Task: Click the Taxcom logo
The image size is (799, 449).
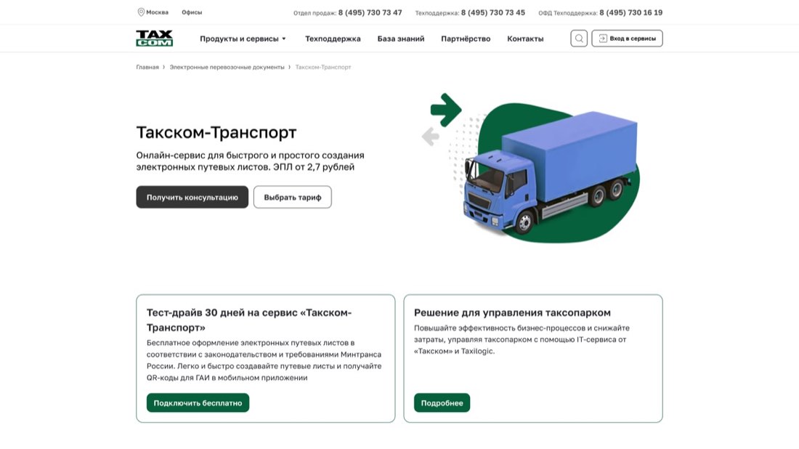Action: 155,39
